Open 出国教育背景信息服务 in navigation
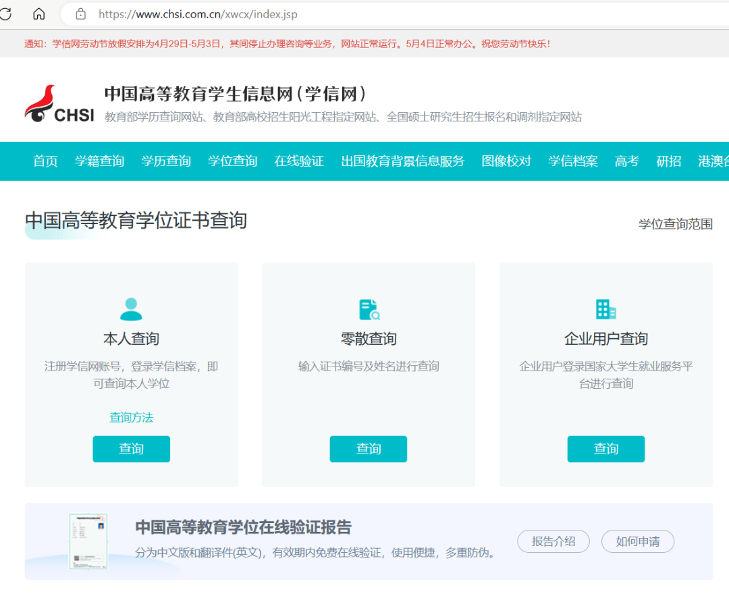 pos(402,161)
